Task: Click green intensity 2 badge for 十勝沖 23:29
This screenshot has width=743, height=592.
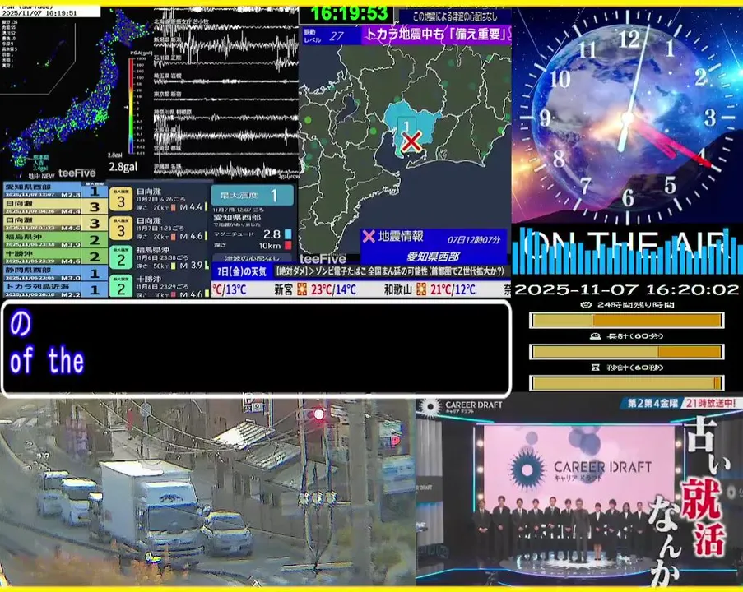Action: coord(121,287)
